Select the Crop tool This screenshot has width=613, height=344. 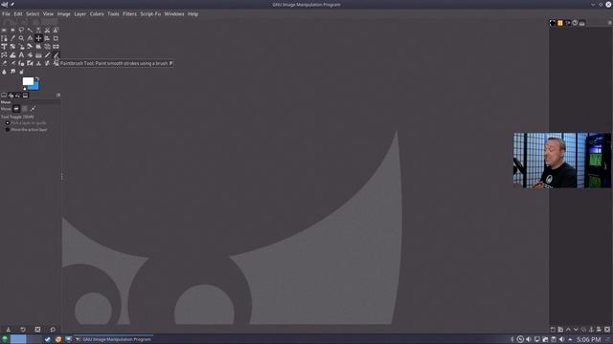pyautogui.click(x=56, y=38)
